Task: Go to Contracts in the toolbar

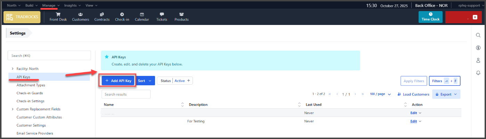Action: point(102,17)
